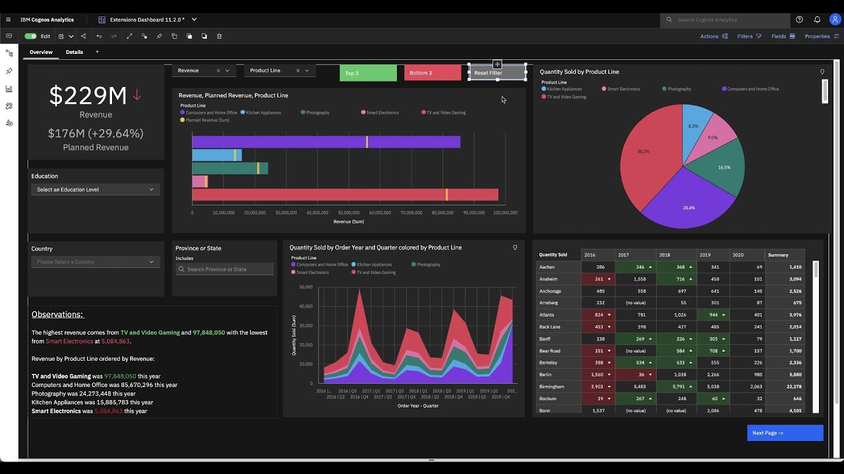Screen dimensions: 844x474
Task: Click the Share icon
Action: 83,36
